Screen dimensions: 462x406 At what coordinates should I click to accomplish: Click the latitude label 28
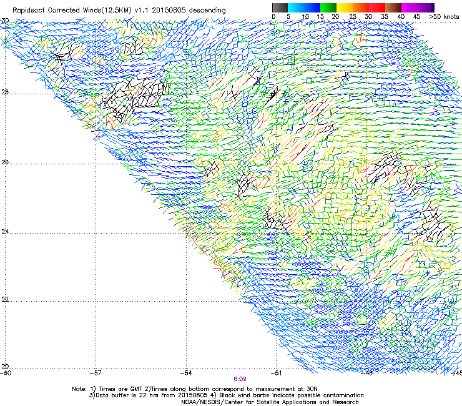5,92
